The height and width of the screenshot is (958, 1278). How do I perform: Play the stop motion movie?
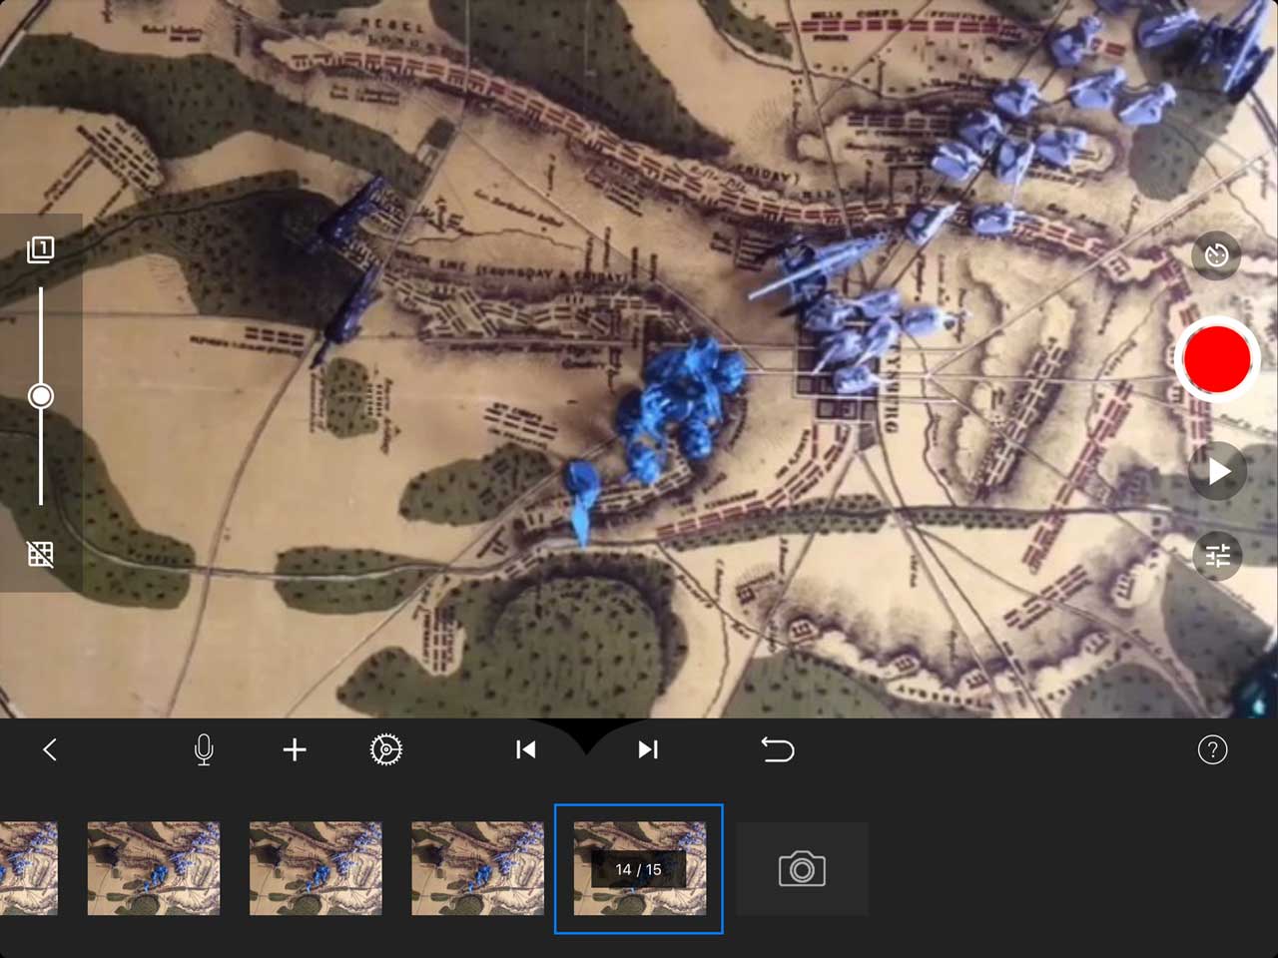click(1218, 471)
